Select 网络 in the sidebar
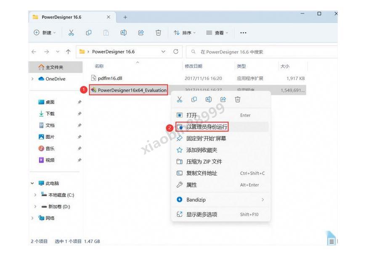The height and width of the screenshot is (256, 366). coord(46,218)
